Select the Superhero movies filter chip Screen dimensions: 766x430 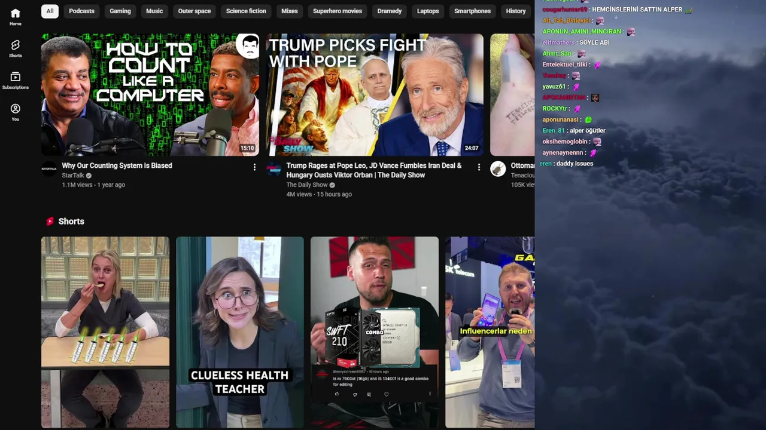tap(338, 11)
